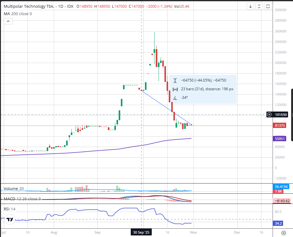Viewport: 293px width, 237px height.
Task: Click the 81375 current price label
Action: pos(280,125)
